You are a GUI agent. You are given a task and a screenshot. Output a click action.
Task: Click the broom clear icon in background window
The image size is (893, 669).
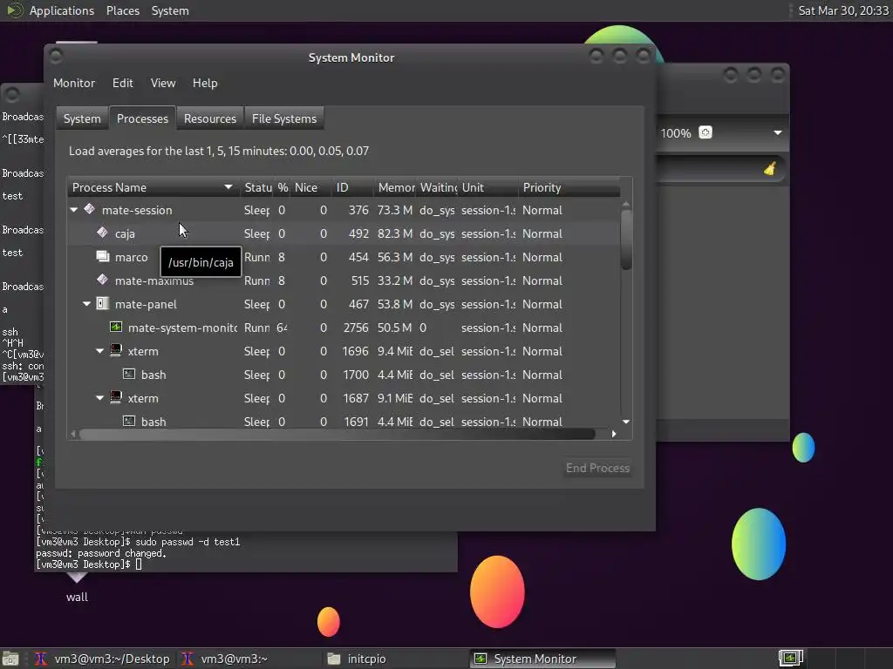(770, 168)
